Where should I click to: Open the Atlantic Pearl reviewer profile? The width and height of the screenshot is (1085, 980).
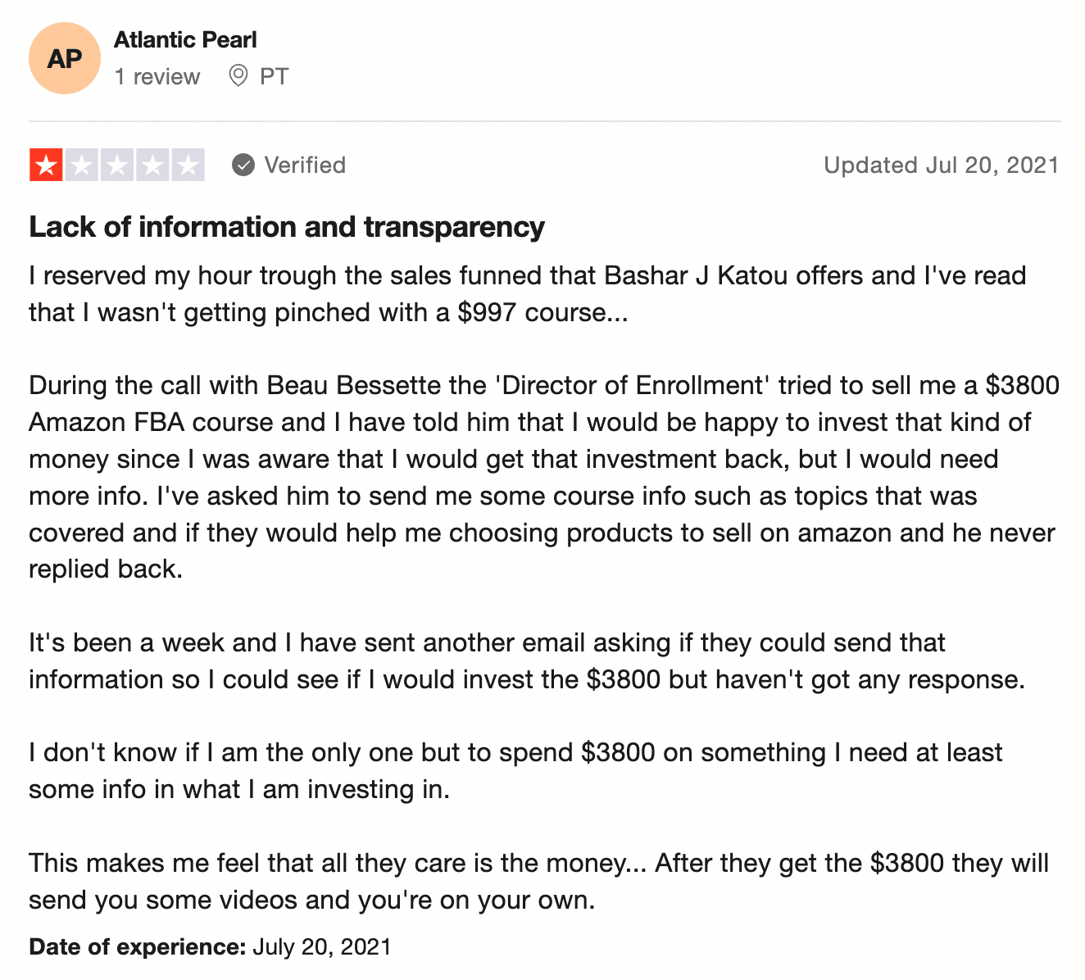pyautogui.click(x=185, y=39)
